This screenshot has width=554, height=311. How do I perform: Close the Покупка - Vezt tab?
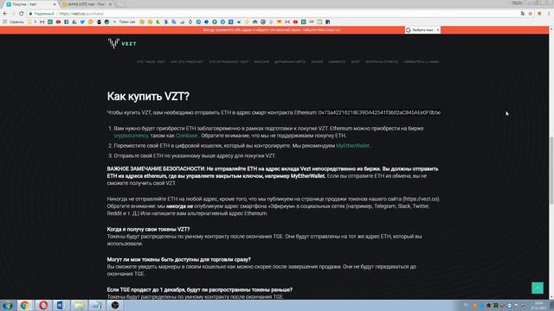click(55, 4)
